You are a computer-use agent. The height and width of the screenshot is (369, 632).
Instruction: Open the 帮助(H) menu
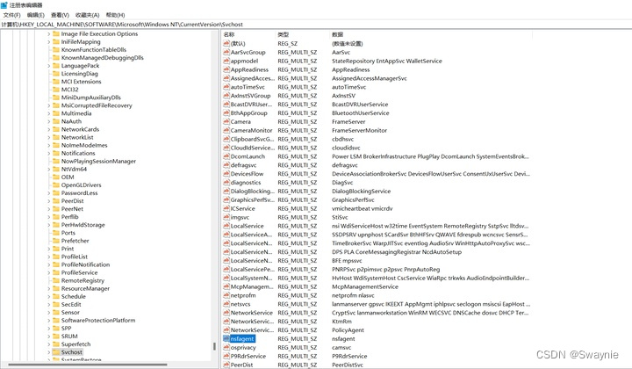[115, 15]
